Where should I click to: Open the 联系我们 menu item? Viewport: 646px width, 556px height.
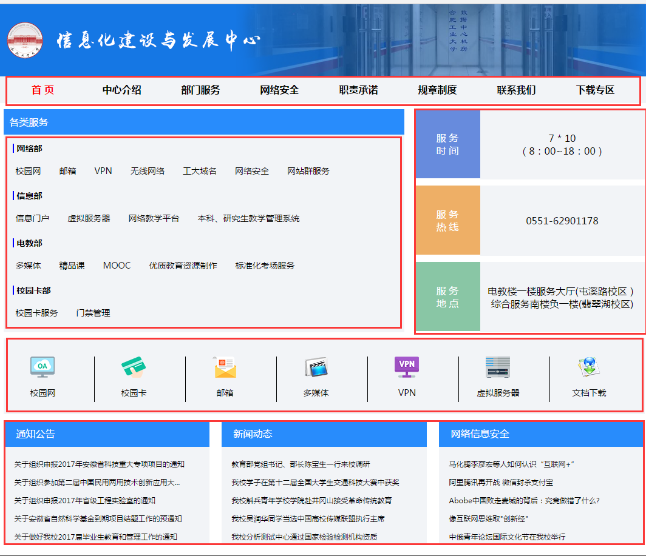[x=516, y=90]
